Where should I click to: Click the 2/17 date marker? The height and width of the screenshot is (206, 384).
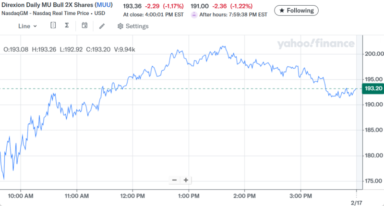coord(356,203)
